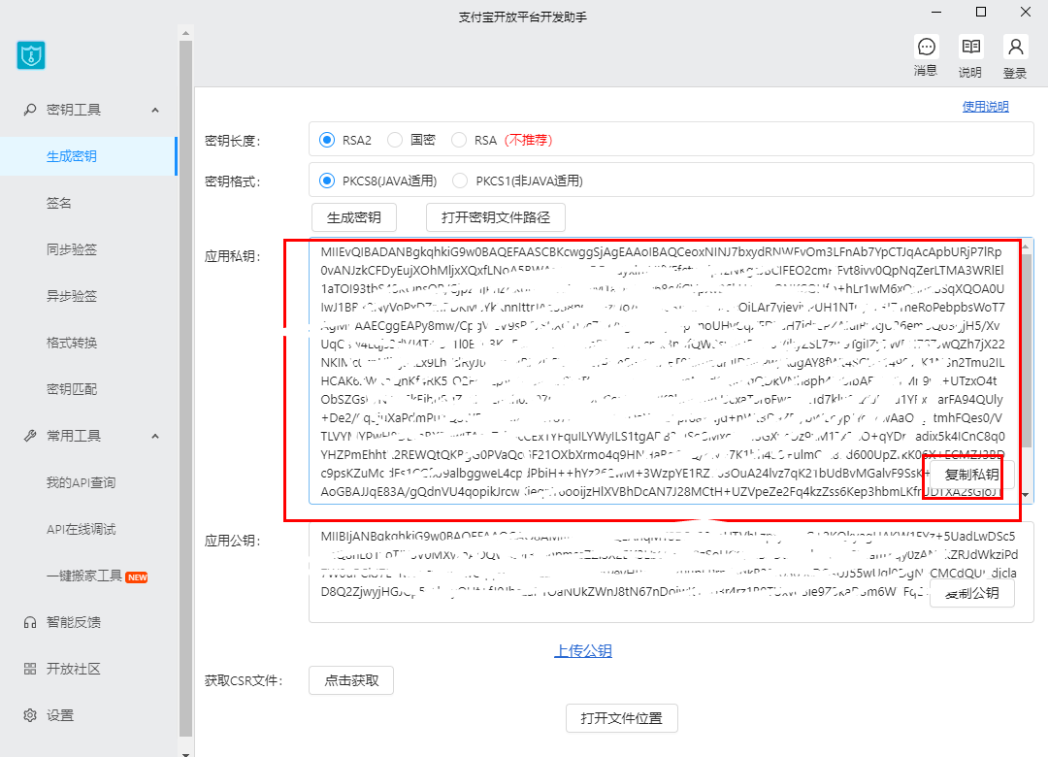Collapse the 密钥工具 section chevron

(155, 110)
